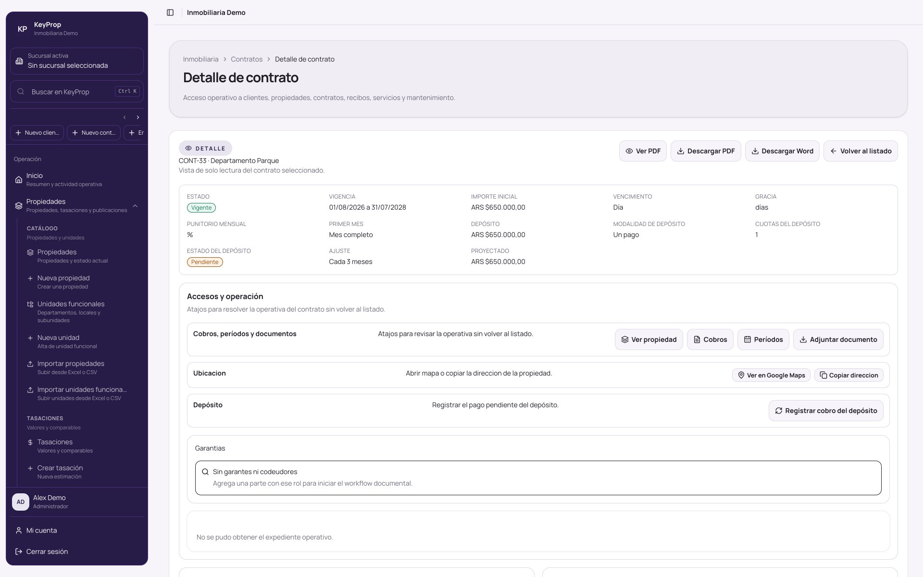923x577 pixels.
Task: Toggle the sidebar panel icon
Action: [x=170, y=13]
